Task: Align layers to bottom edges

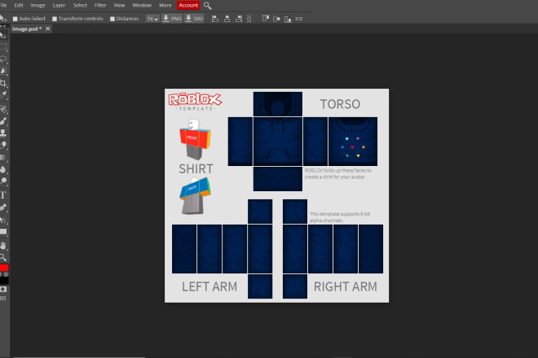Action: 288,19
